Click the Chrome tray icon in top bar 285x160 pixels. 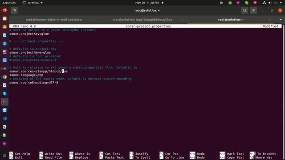pyautogui.click(x=230, y=3)
